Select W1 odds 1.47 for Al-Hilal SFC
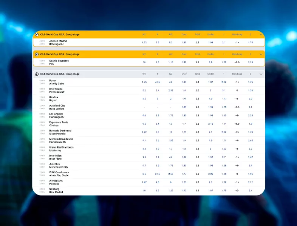297x226 pixels. 144,182
